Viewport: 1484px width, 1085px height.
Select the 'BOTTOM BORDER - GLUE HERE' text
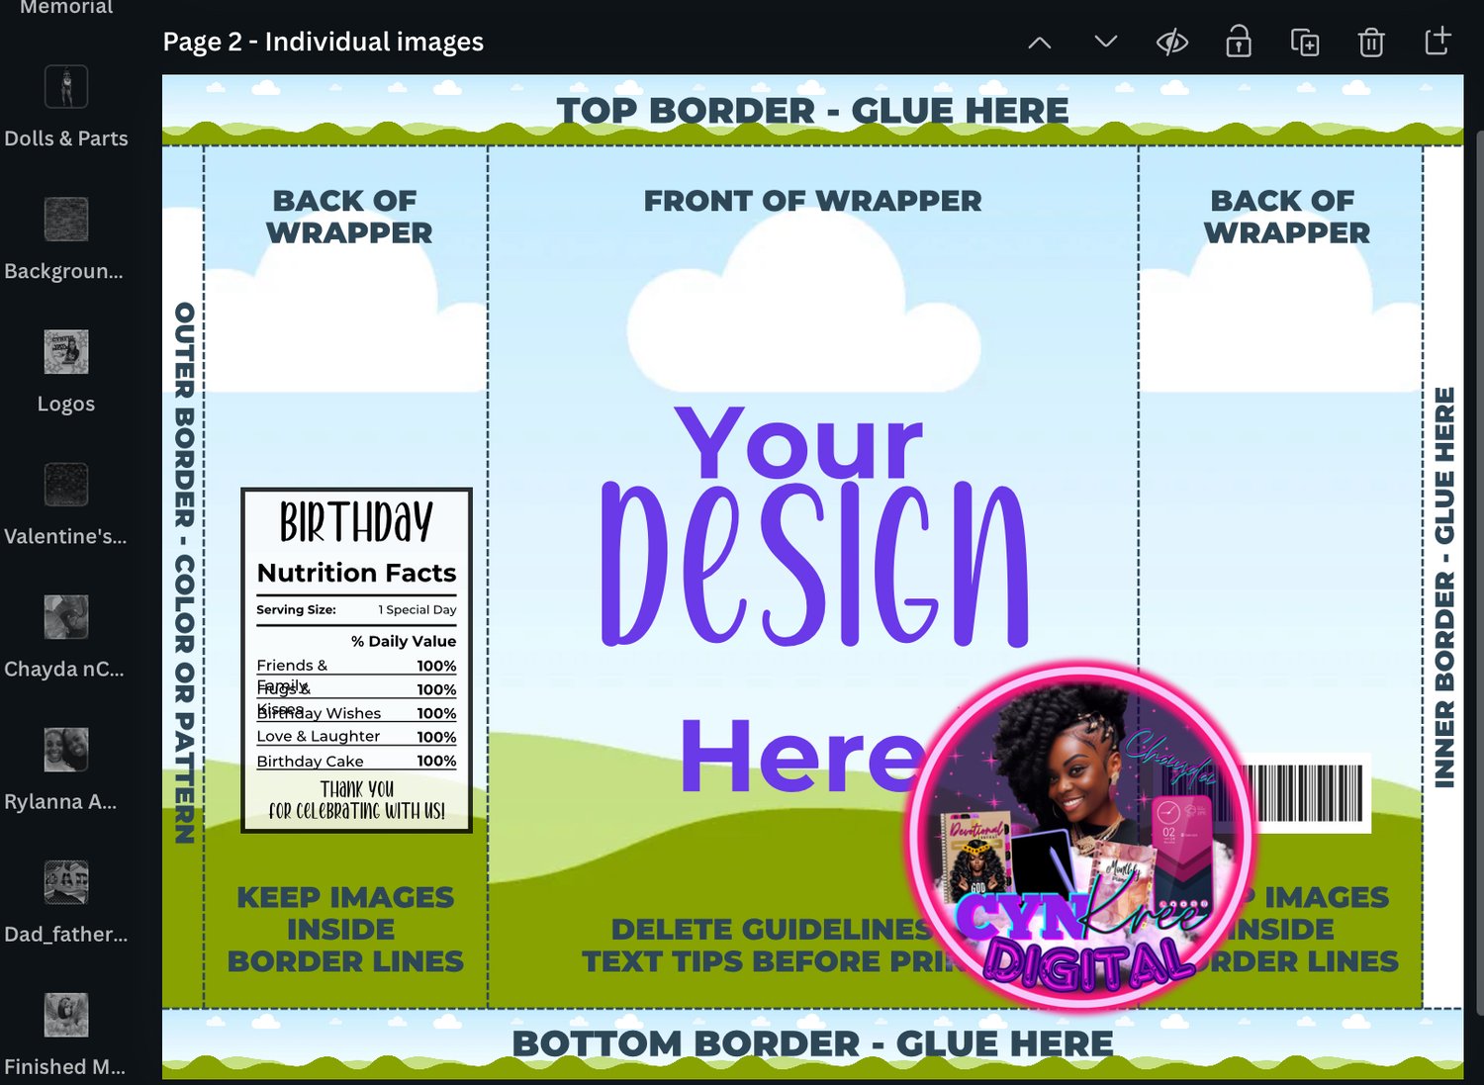click(812, 1043)
